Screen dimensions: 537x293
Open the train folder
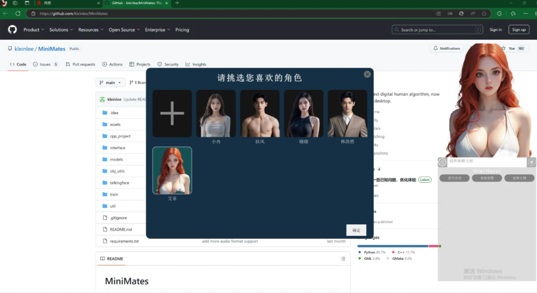[114, 194]
